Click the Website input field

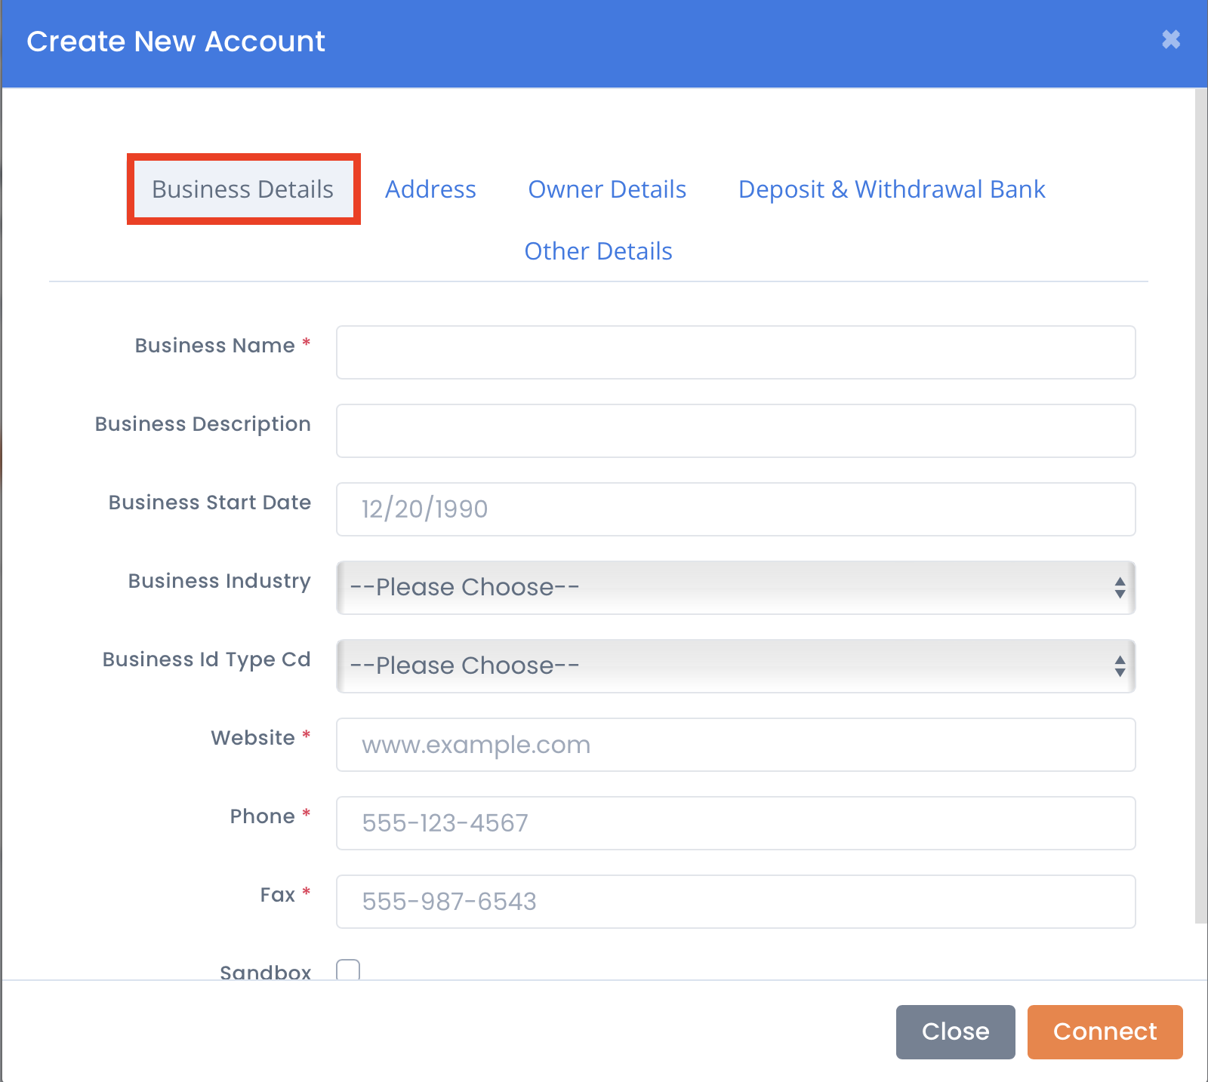(x=736, y=745)
